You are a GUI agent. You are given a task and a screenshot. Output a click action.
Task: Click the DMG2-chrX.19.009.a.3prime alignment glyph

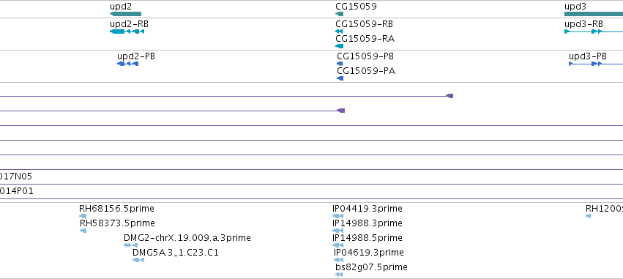(x=130, y=245)
